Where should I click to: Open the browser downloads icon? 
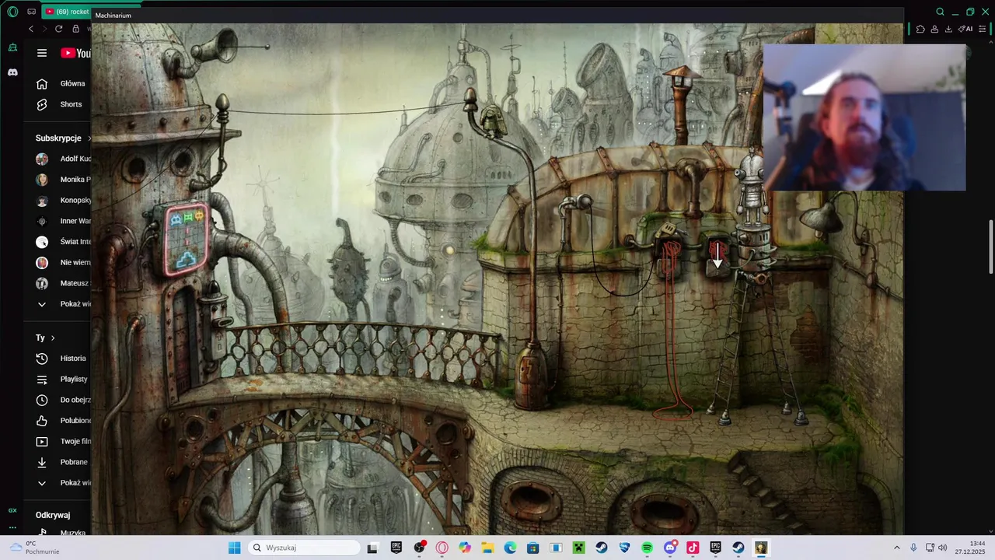pos(948,29)
